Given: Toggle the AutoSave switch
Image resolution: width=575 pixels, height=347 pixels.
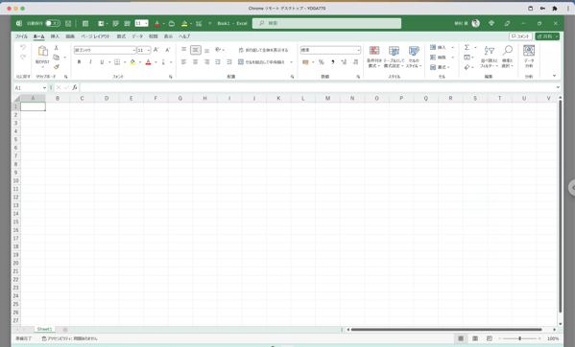Looking at the screenshot, I should click(53, 23).
